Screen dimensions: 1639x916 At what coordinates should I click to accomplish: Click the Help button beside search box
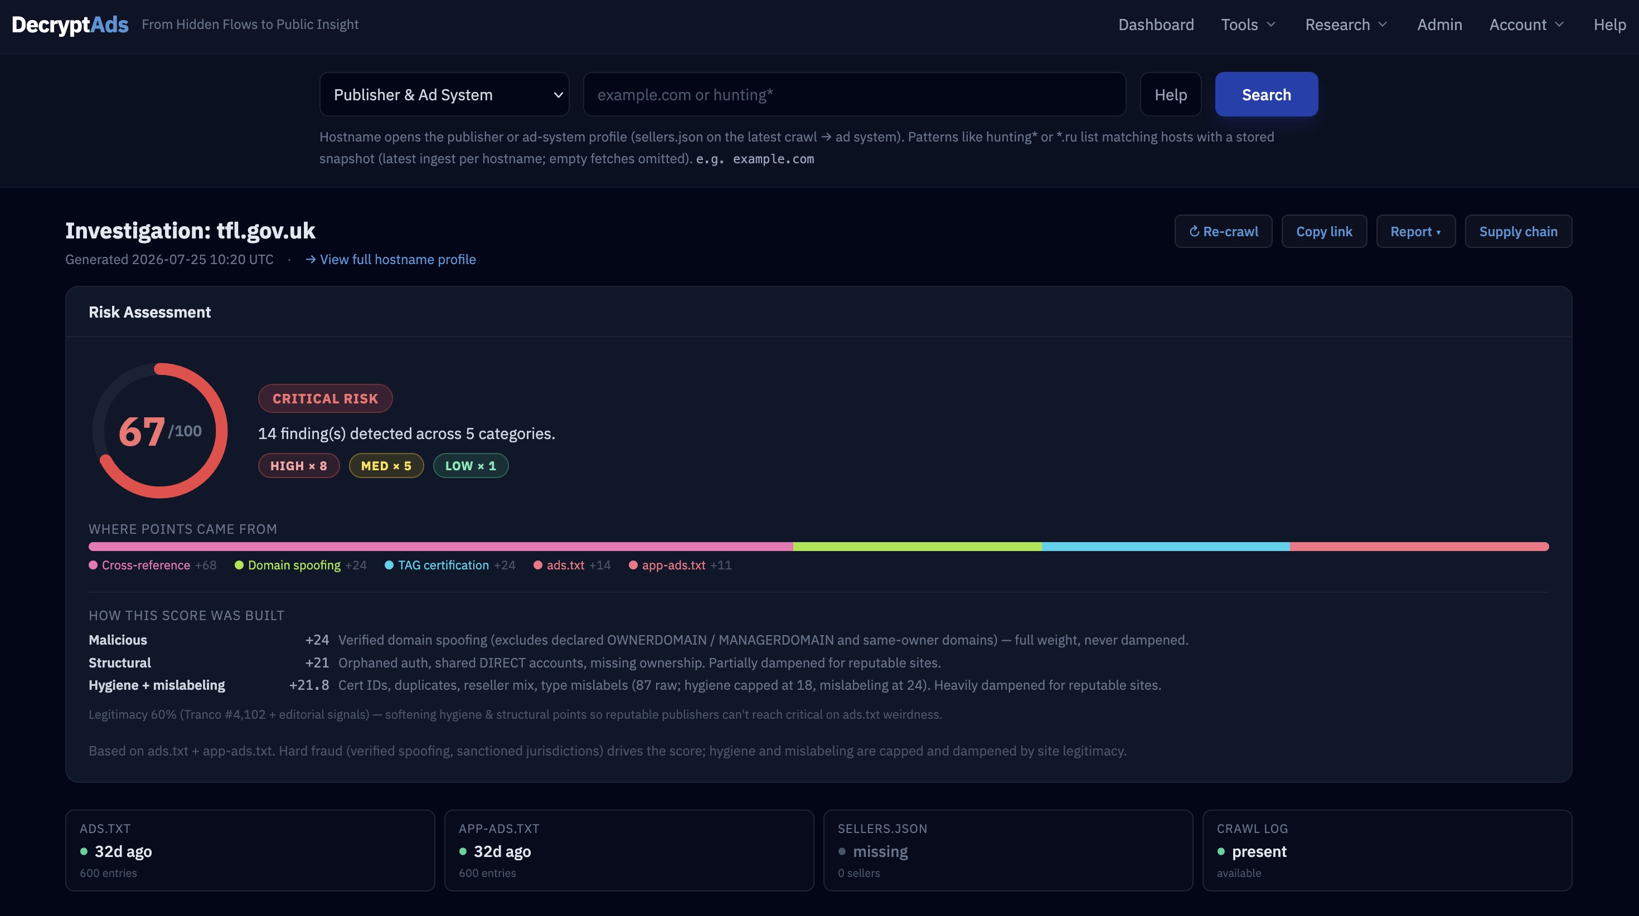1171,94
